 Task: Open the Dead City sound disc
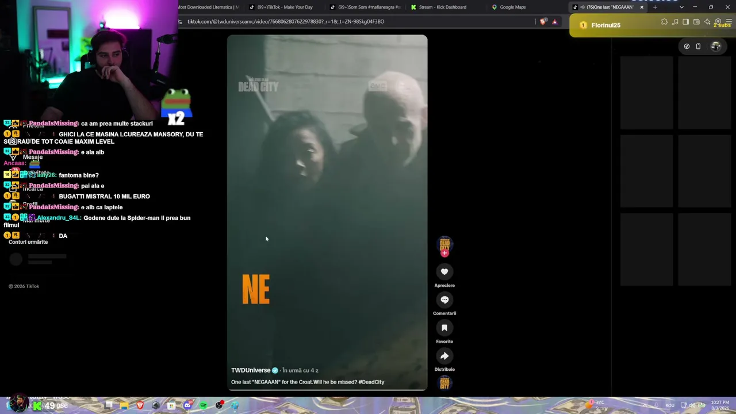[444, 383]
